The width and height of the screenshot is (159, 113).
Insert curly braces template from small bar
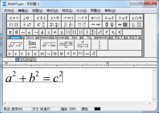81,32
